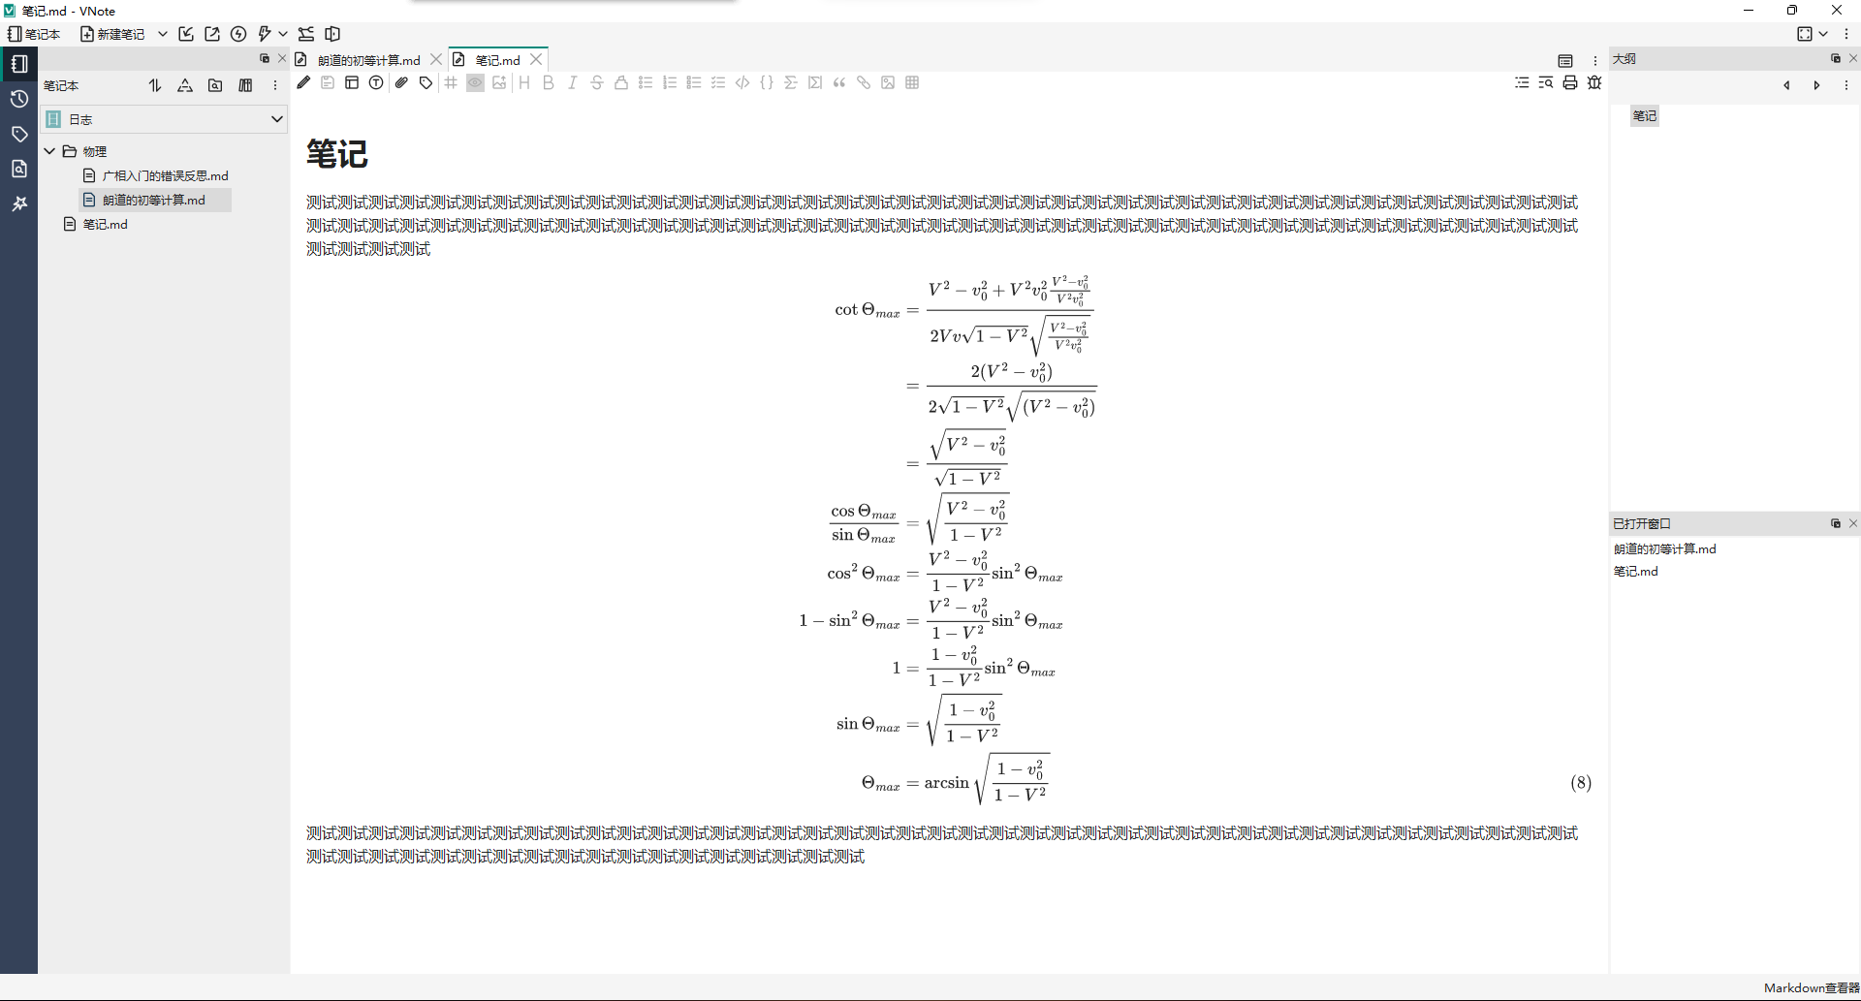The height and width of the screenshot is (1001, 1861).
Task: Click the 笔记本 button in top toolbar
Action: pyautogui.click(x=34, y=34)
